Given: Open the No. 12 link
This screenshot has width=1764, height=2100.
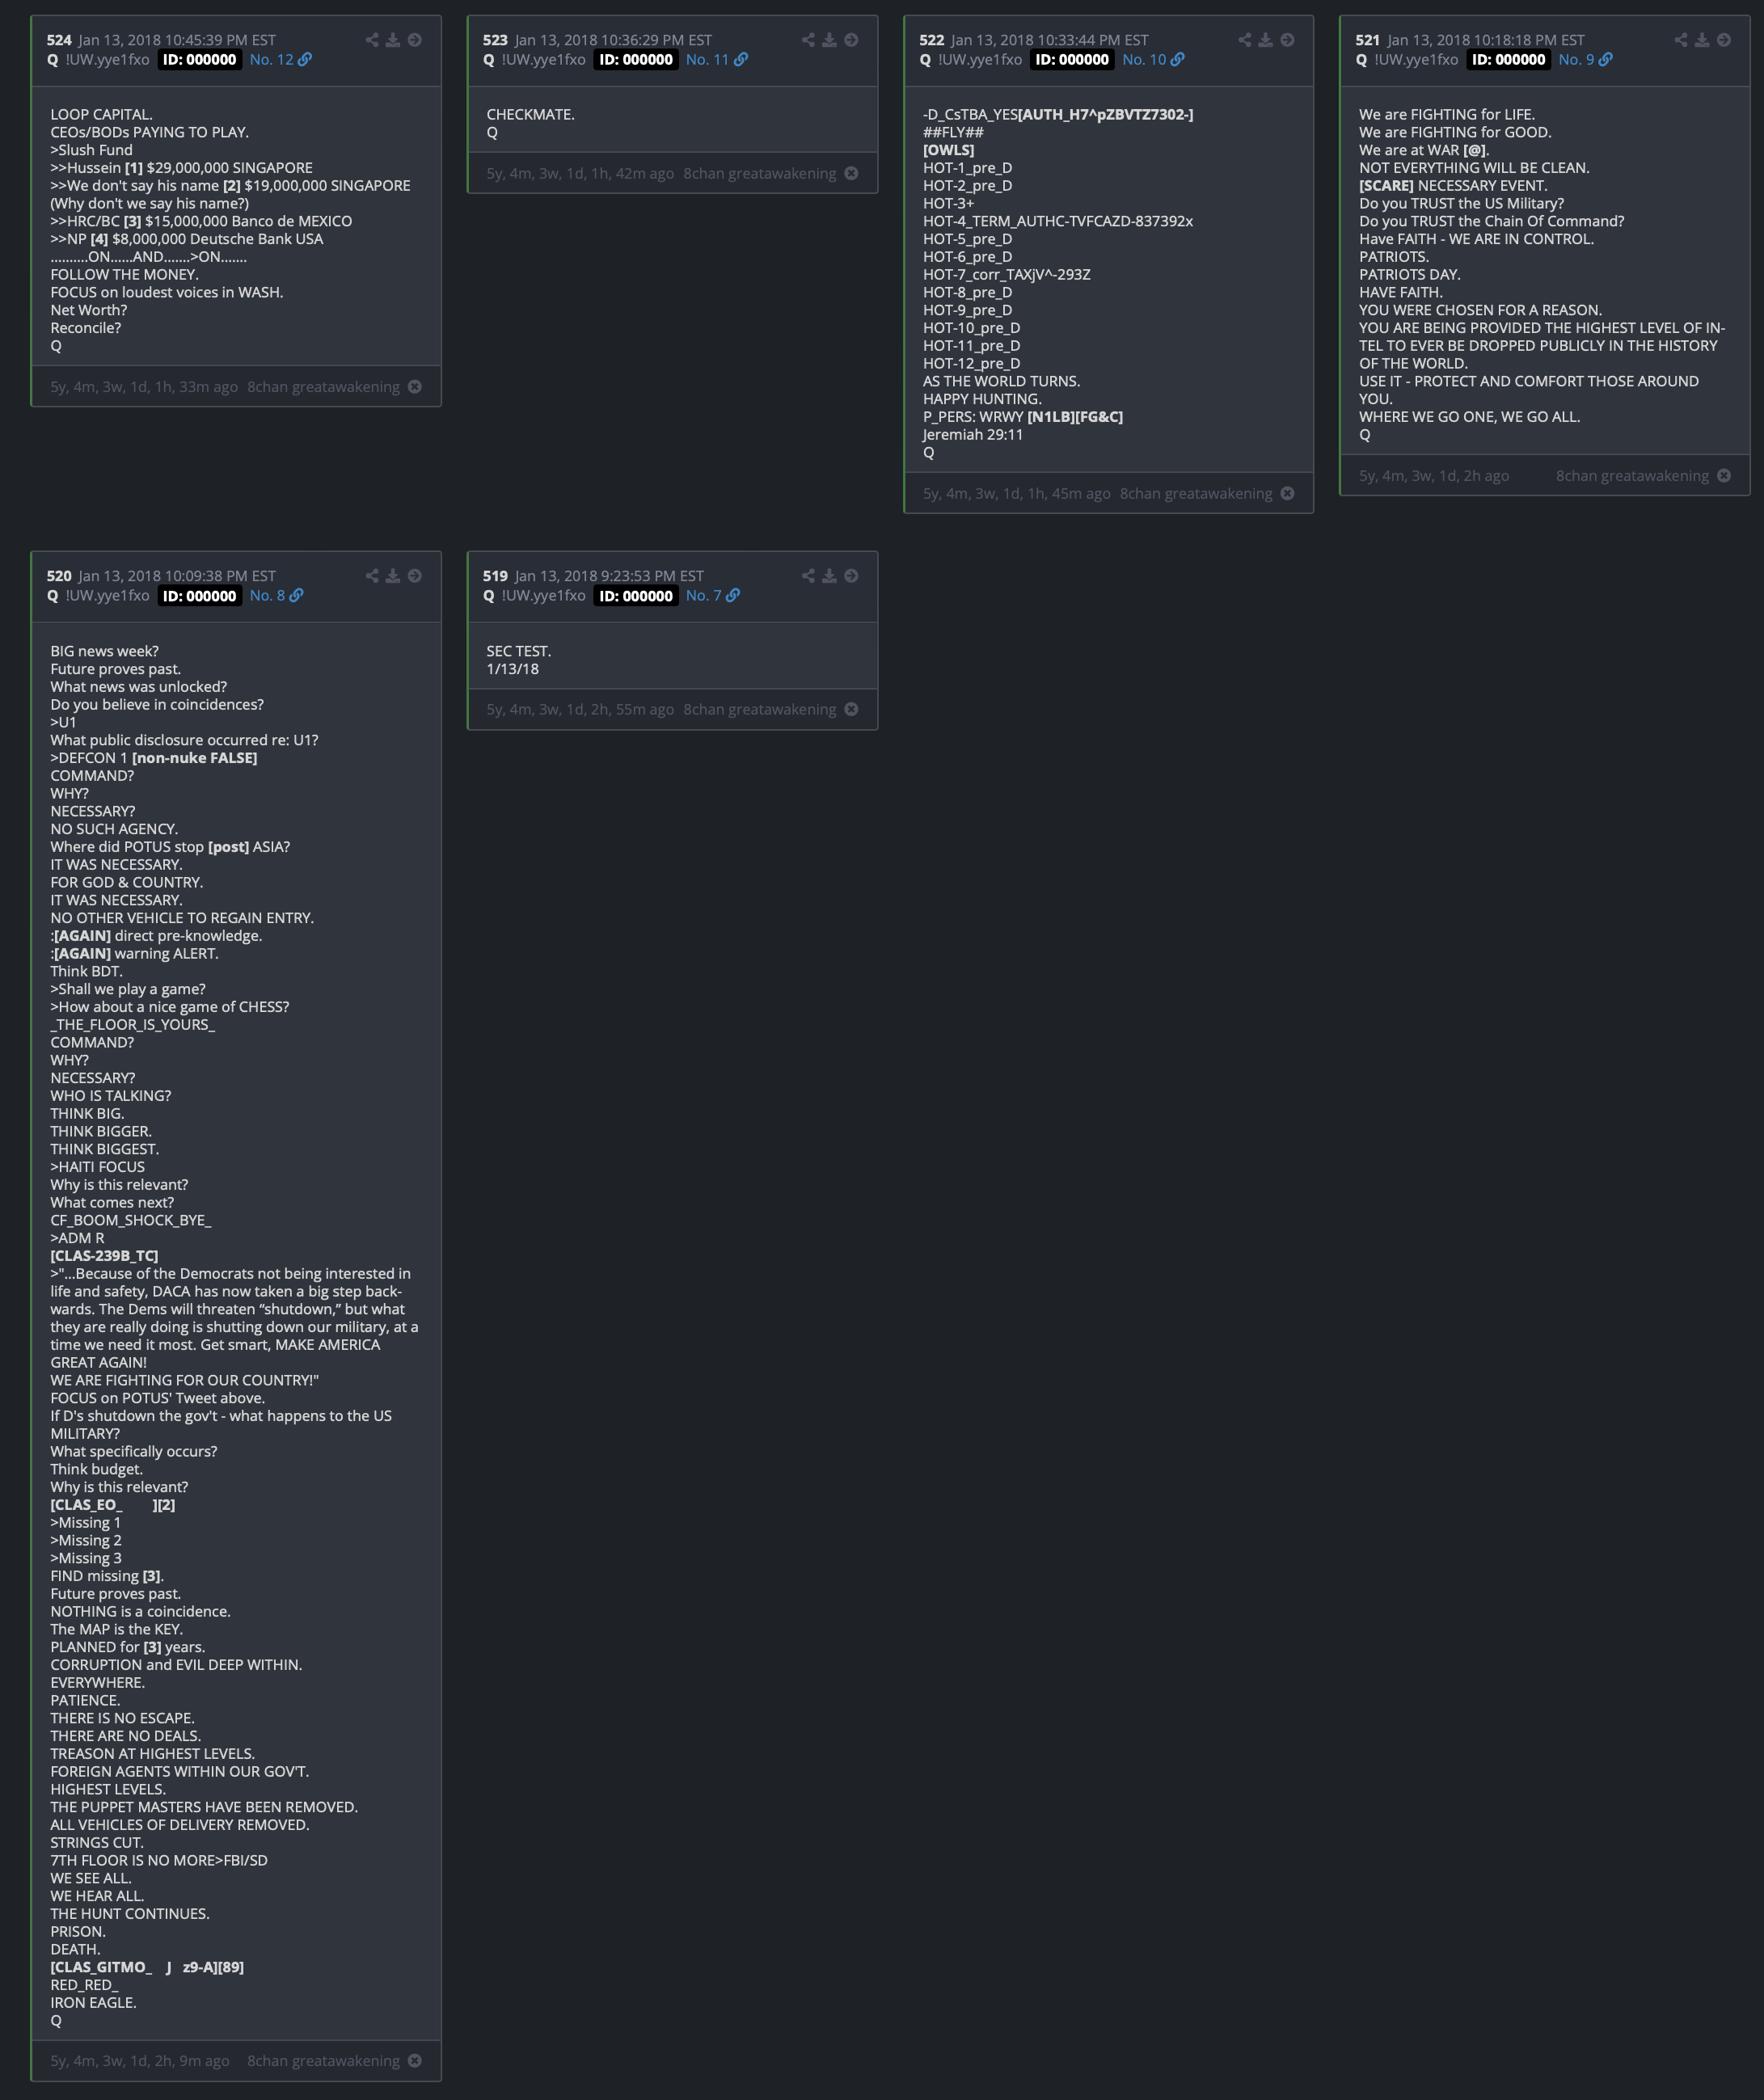Looking at the screenshot, I should pos(281,59).
